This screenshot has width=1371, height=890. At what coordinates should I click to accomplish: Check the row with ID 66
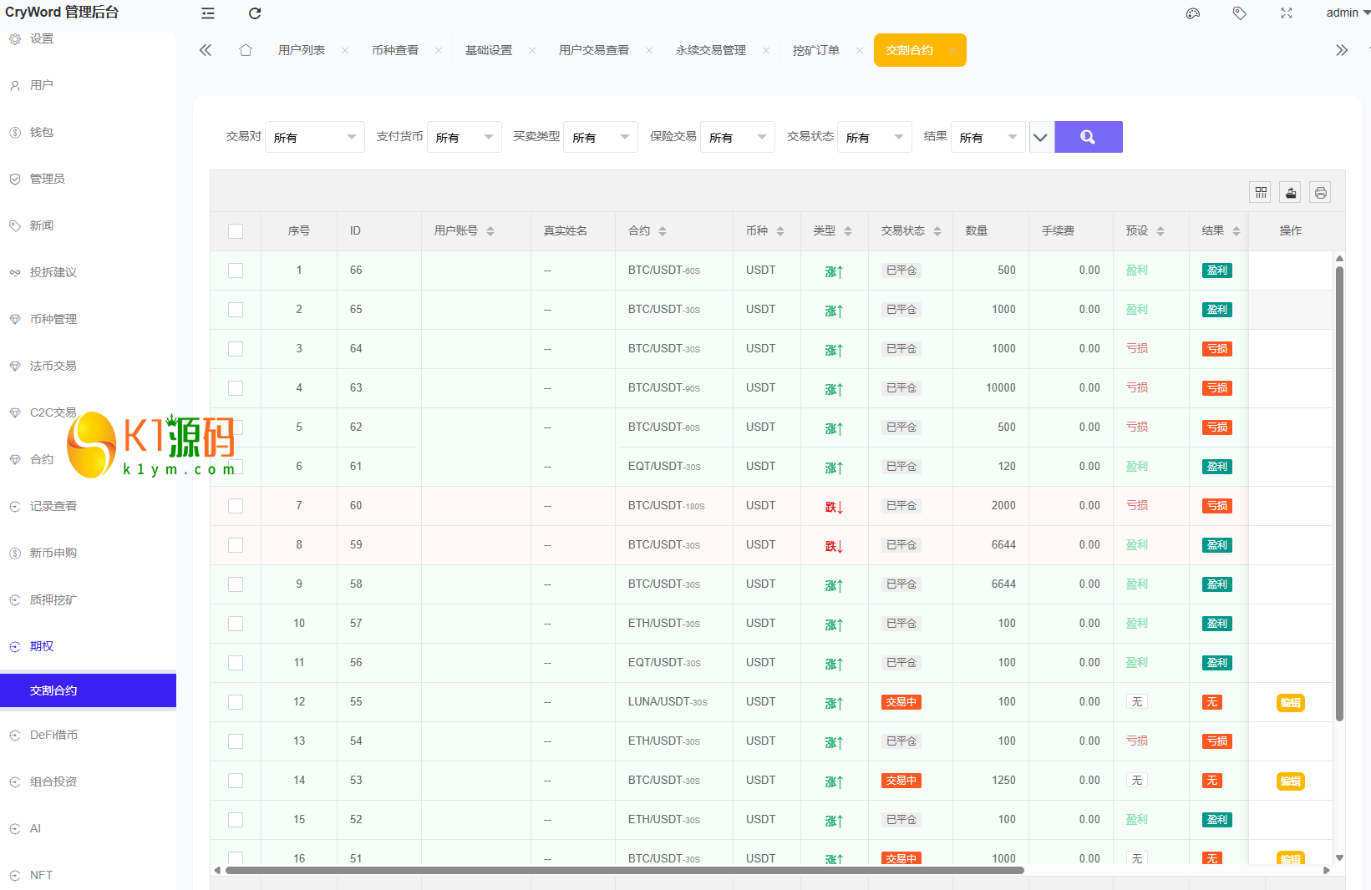tap(236, 271)
